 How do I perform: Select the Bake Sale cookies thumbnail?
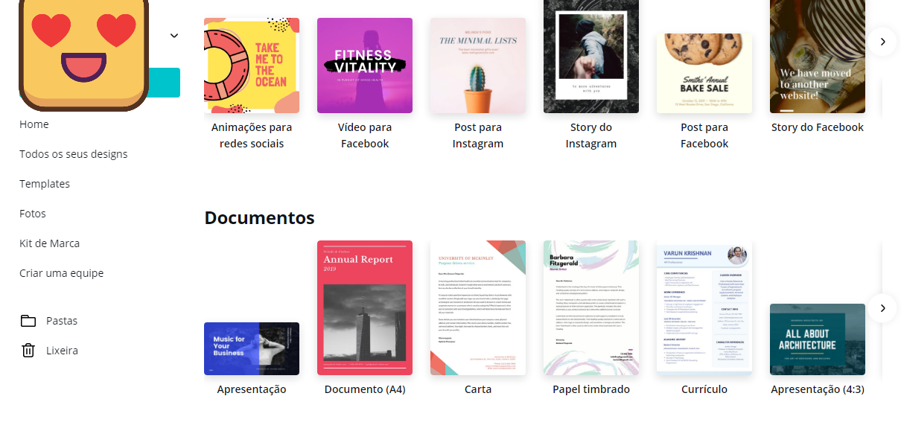click(x=704, y=73)
